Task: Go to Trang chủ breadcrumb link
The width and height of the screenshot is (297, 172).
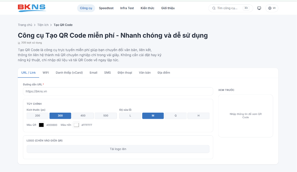Action: (25, 25)
